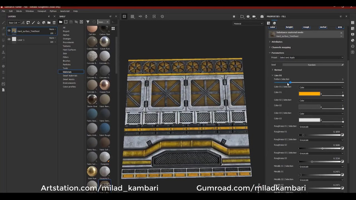Click the second viewport grid options icon
356x200 pixels.
(132, 16)
